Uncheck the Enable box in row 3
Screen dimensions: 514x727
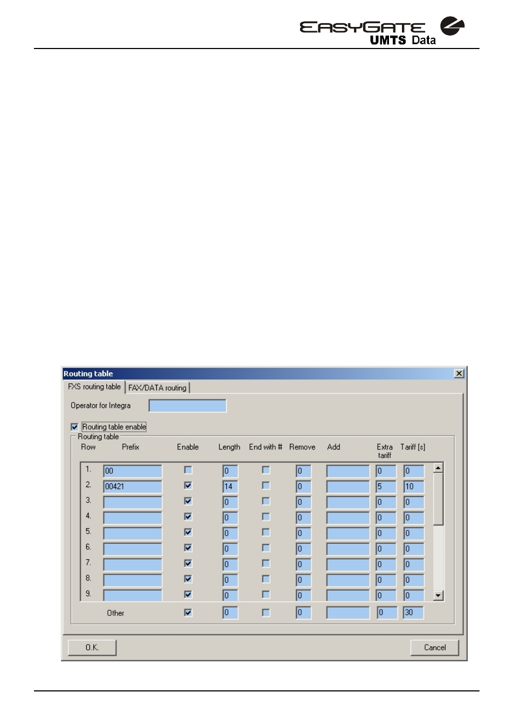click(188, 501)
